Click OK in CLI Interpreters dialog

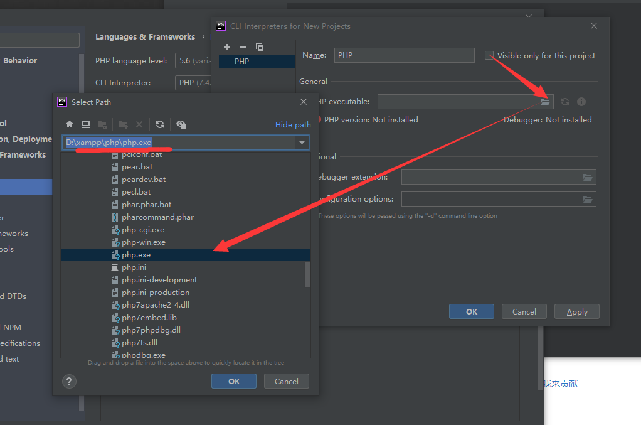pos(472,312)
